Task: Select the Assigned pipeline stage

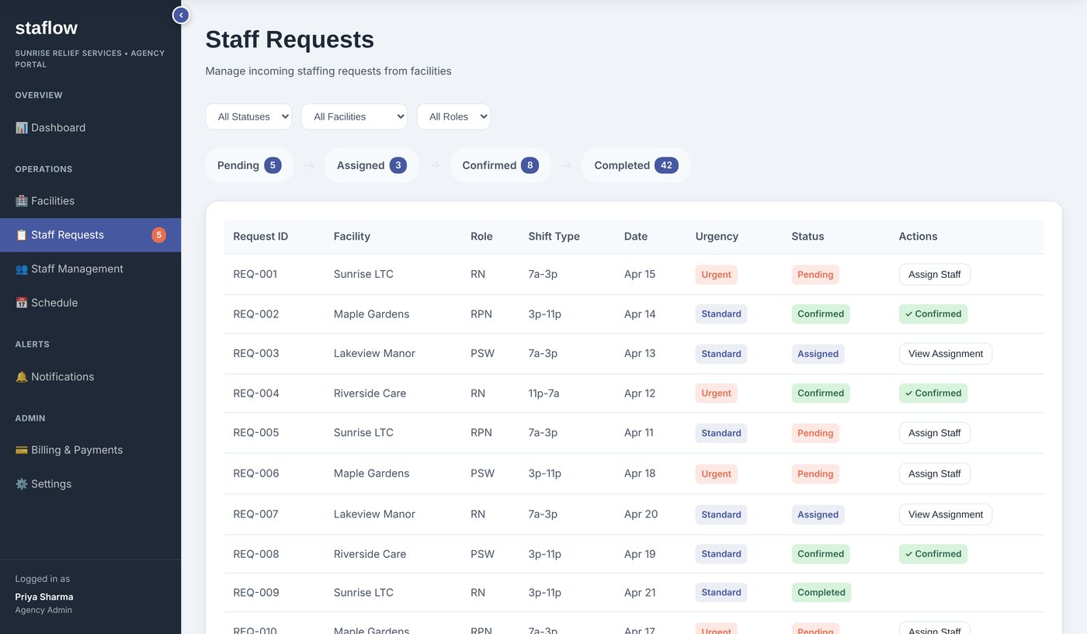Action: point(371,165)
